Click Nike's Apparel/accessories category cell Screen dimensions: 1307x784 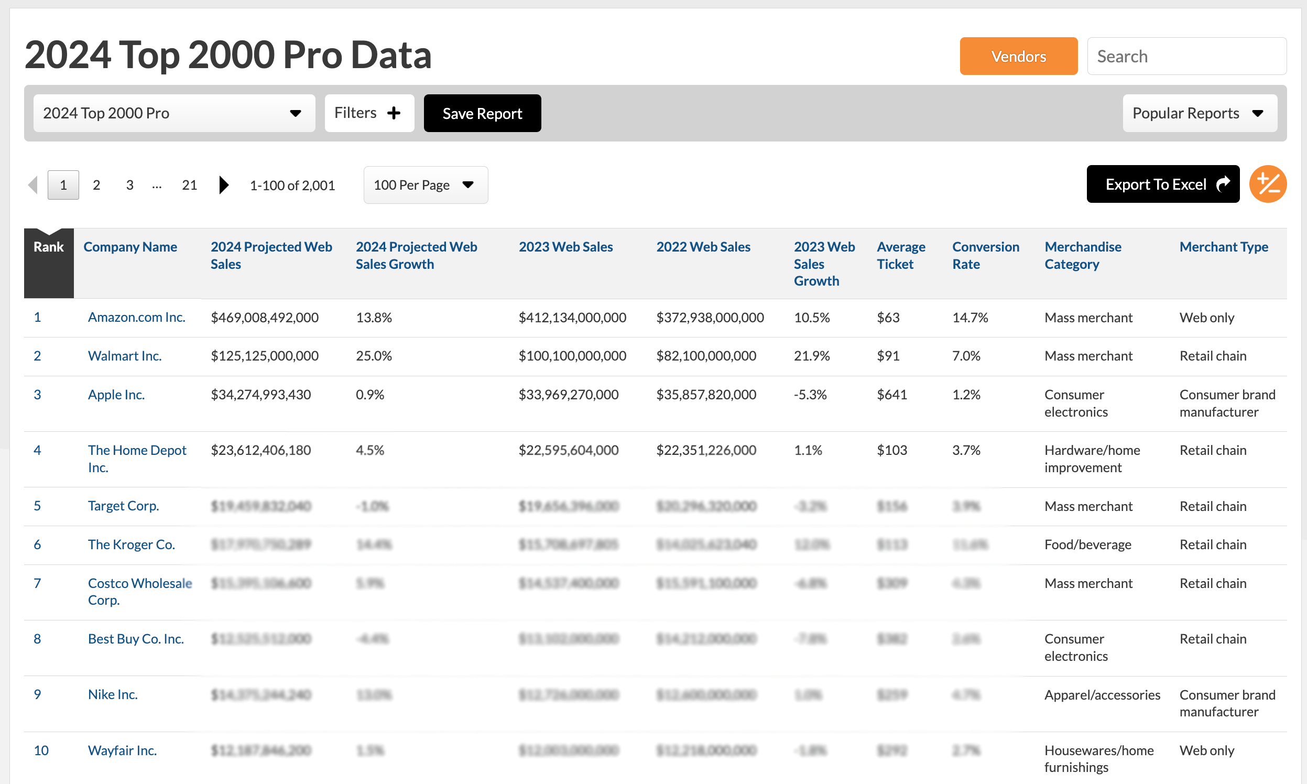1102,694
